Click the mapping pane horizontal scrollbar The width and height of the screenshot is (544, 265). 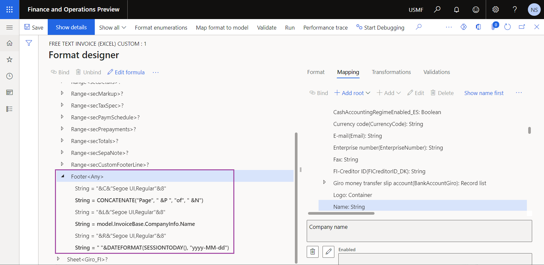click(341, 213)
